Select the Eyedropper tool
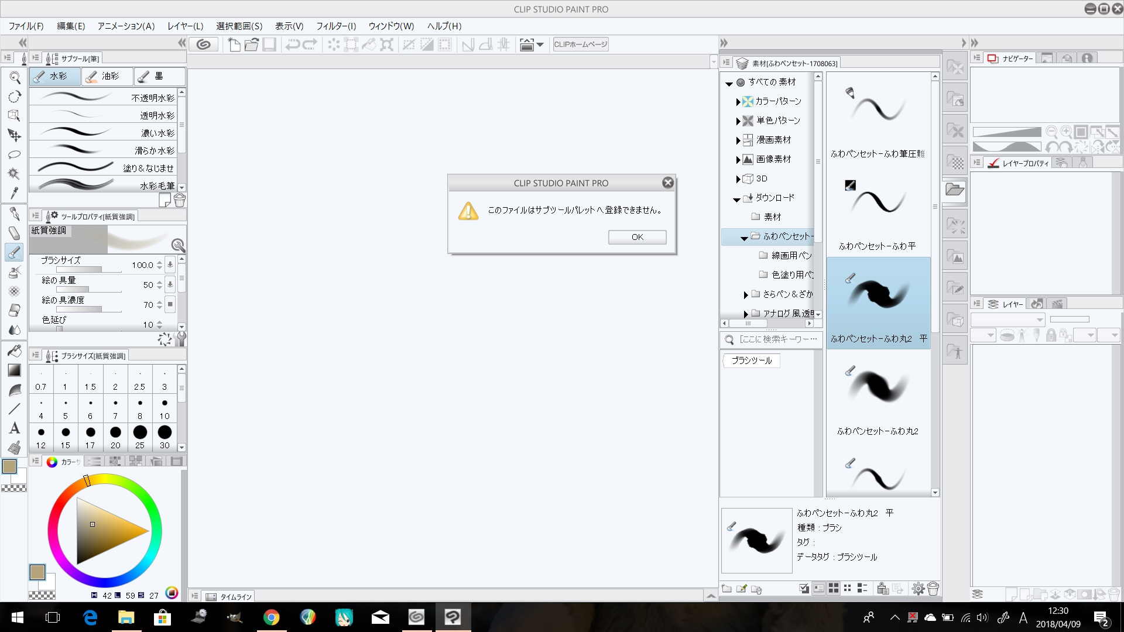 pyautogui.click(x=15, y=193)
